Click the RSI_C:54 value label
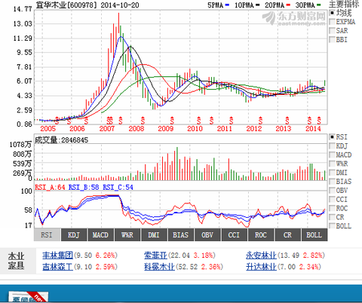 118,188
